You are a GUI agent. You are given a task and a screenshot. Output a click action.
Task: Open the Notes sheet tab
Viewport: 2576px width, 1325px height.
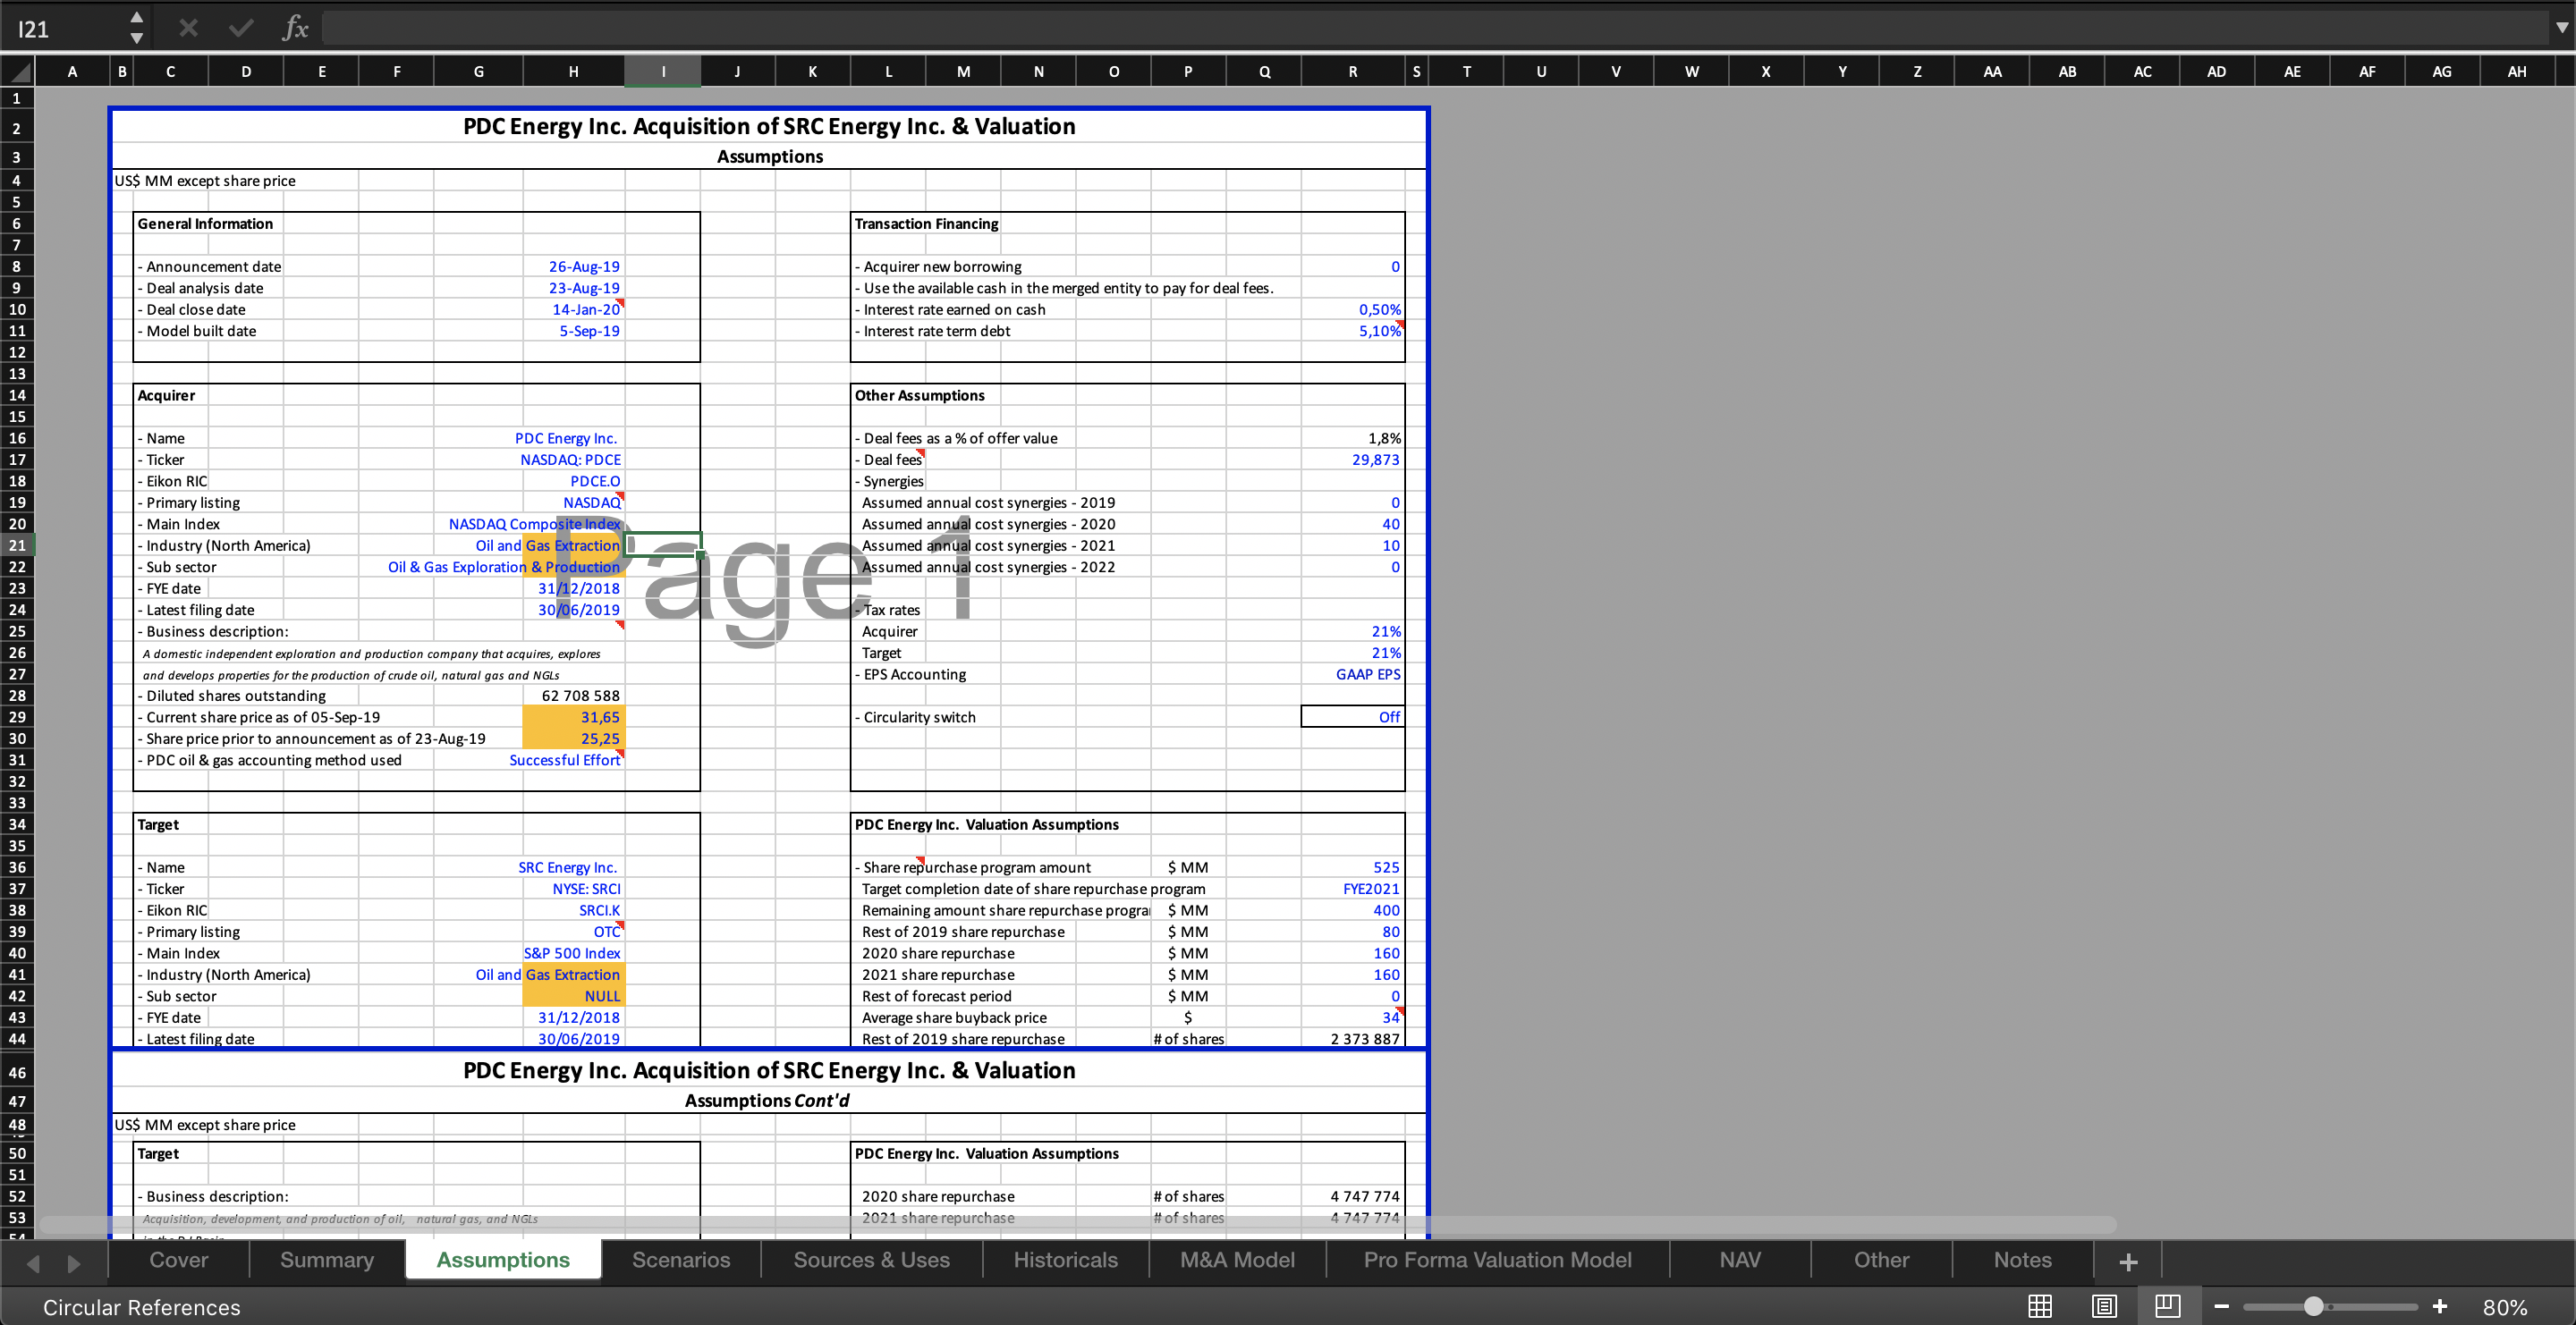[x=2023, y=1260]
